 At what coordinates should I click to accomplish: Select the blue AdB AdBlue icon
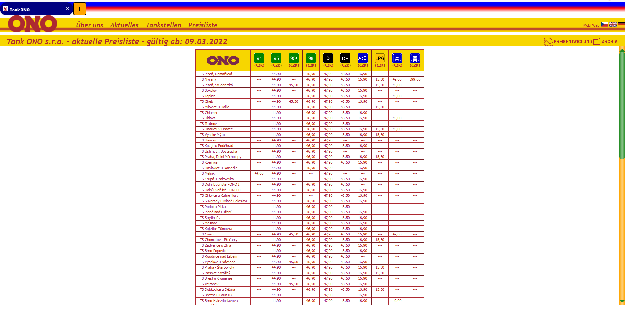(363, 58)
